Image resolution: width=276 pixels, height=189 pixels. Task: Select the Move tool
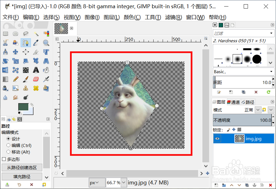(x=16, y=52)
